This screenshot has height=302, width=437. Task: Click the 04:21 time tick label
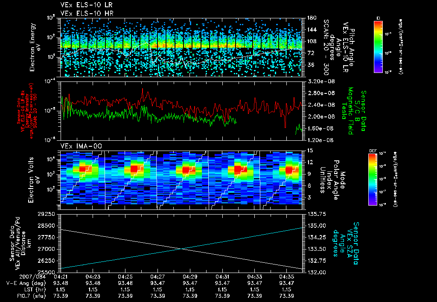(x=61, y=277)
